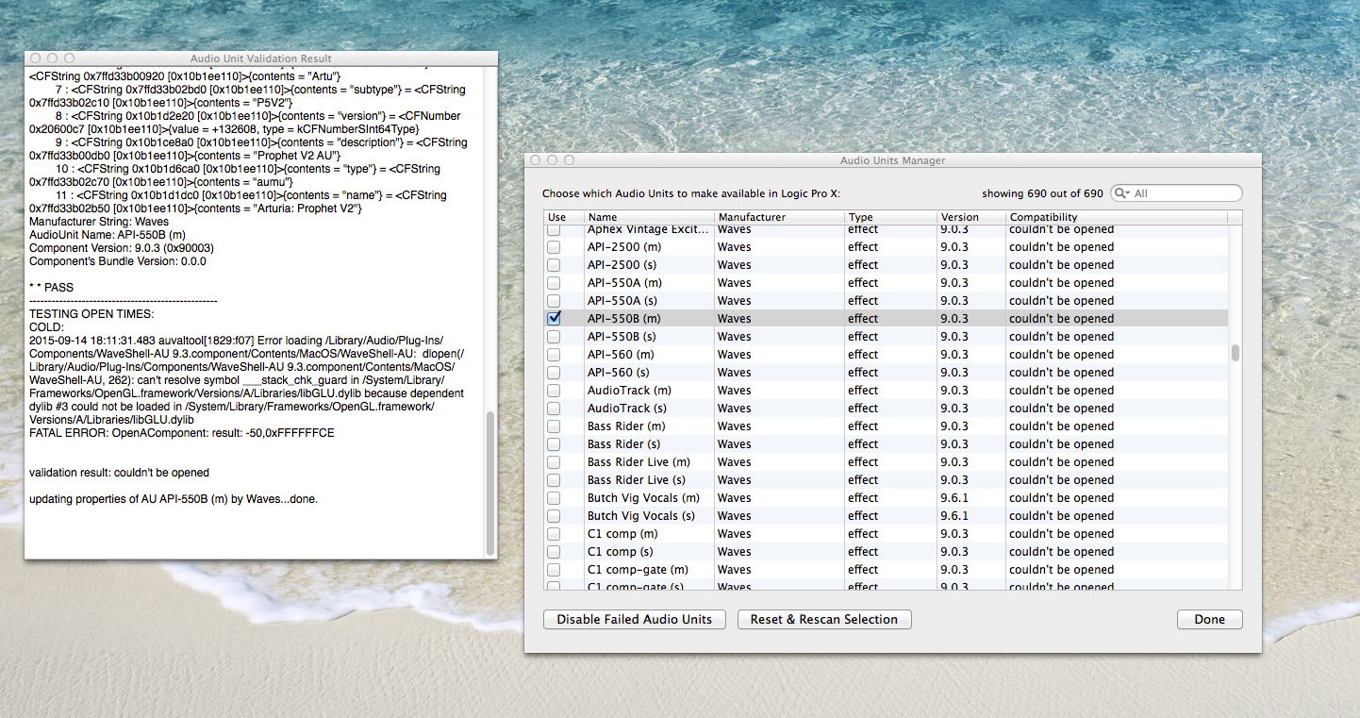Screen dimensions: 1360x718
Task: Click the Reset & Rescan Selection button
Action: [x=824, y=620]
